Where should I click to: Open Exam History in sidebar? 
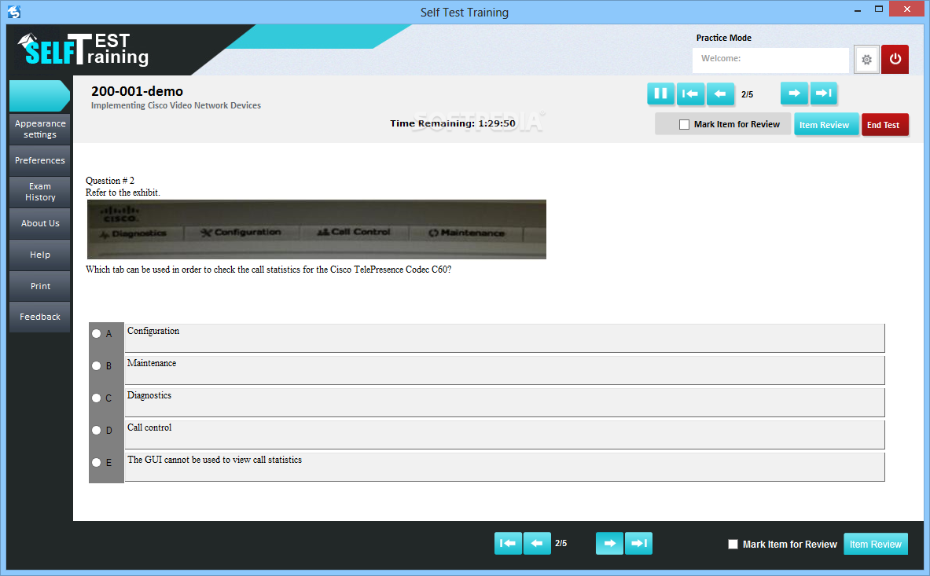point(40,192)
